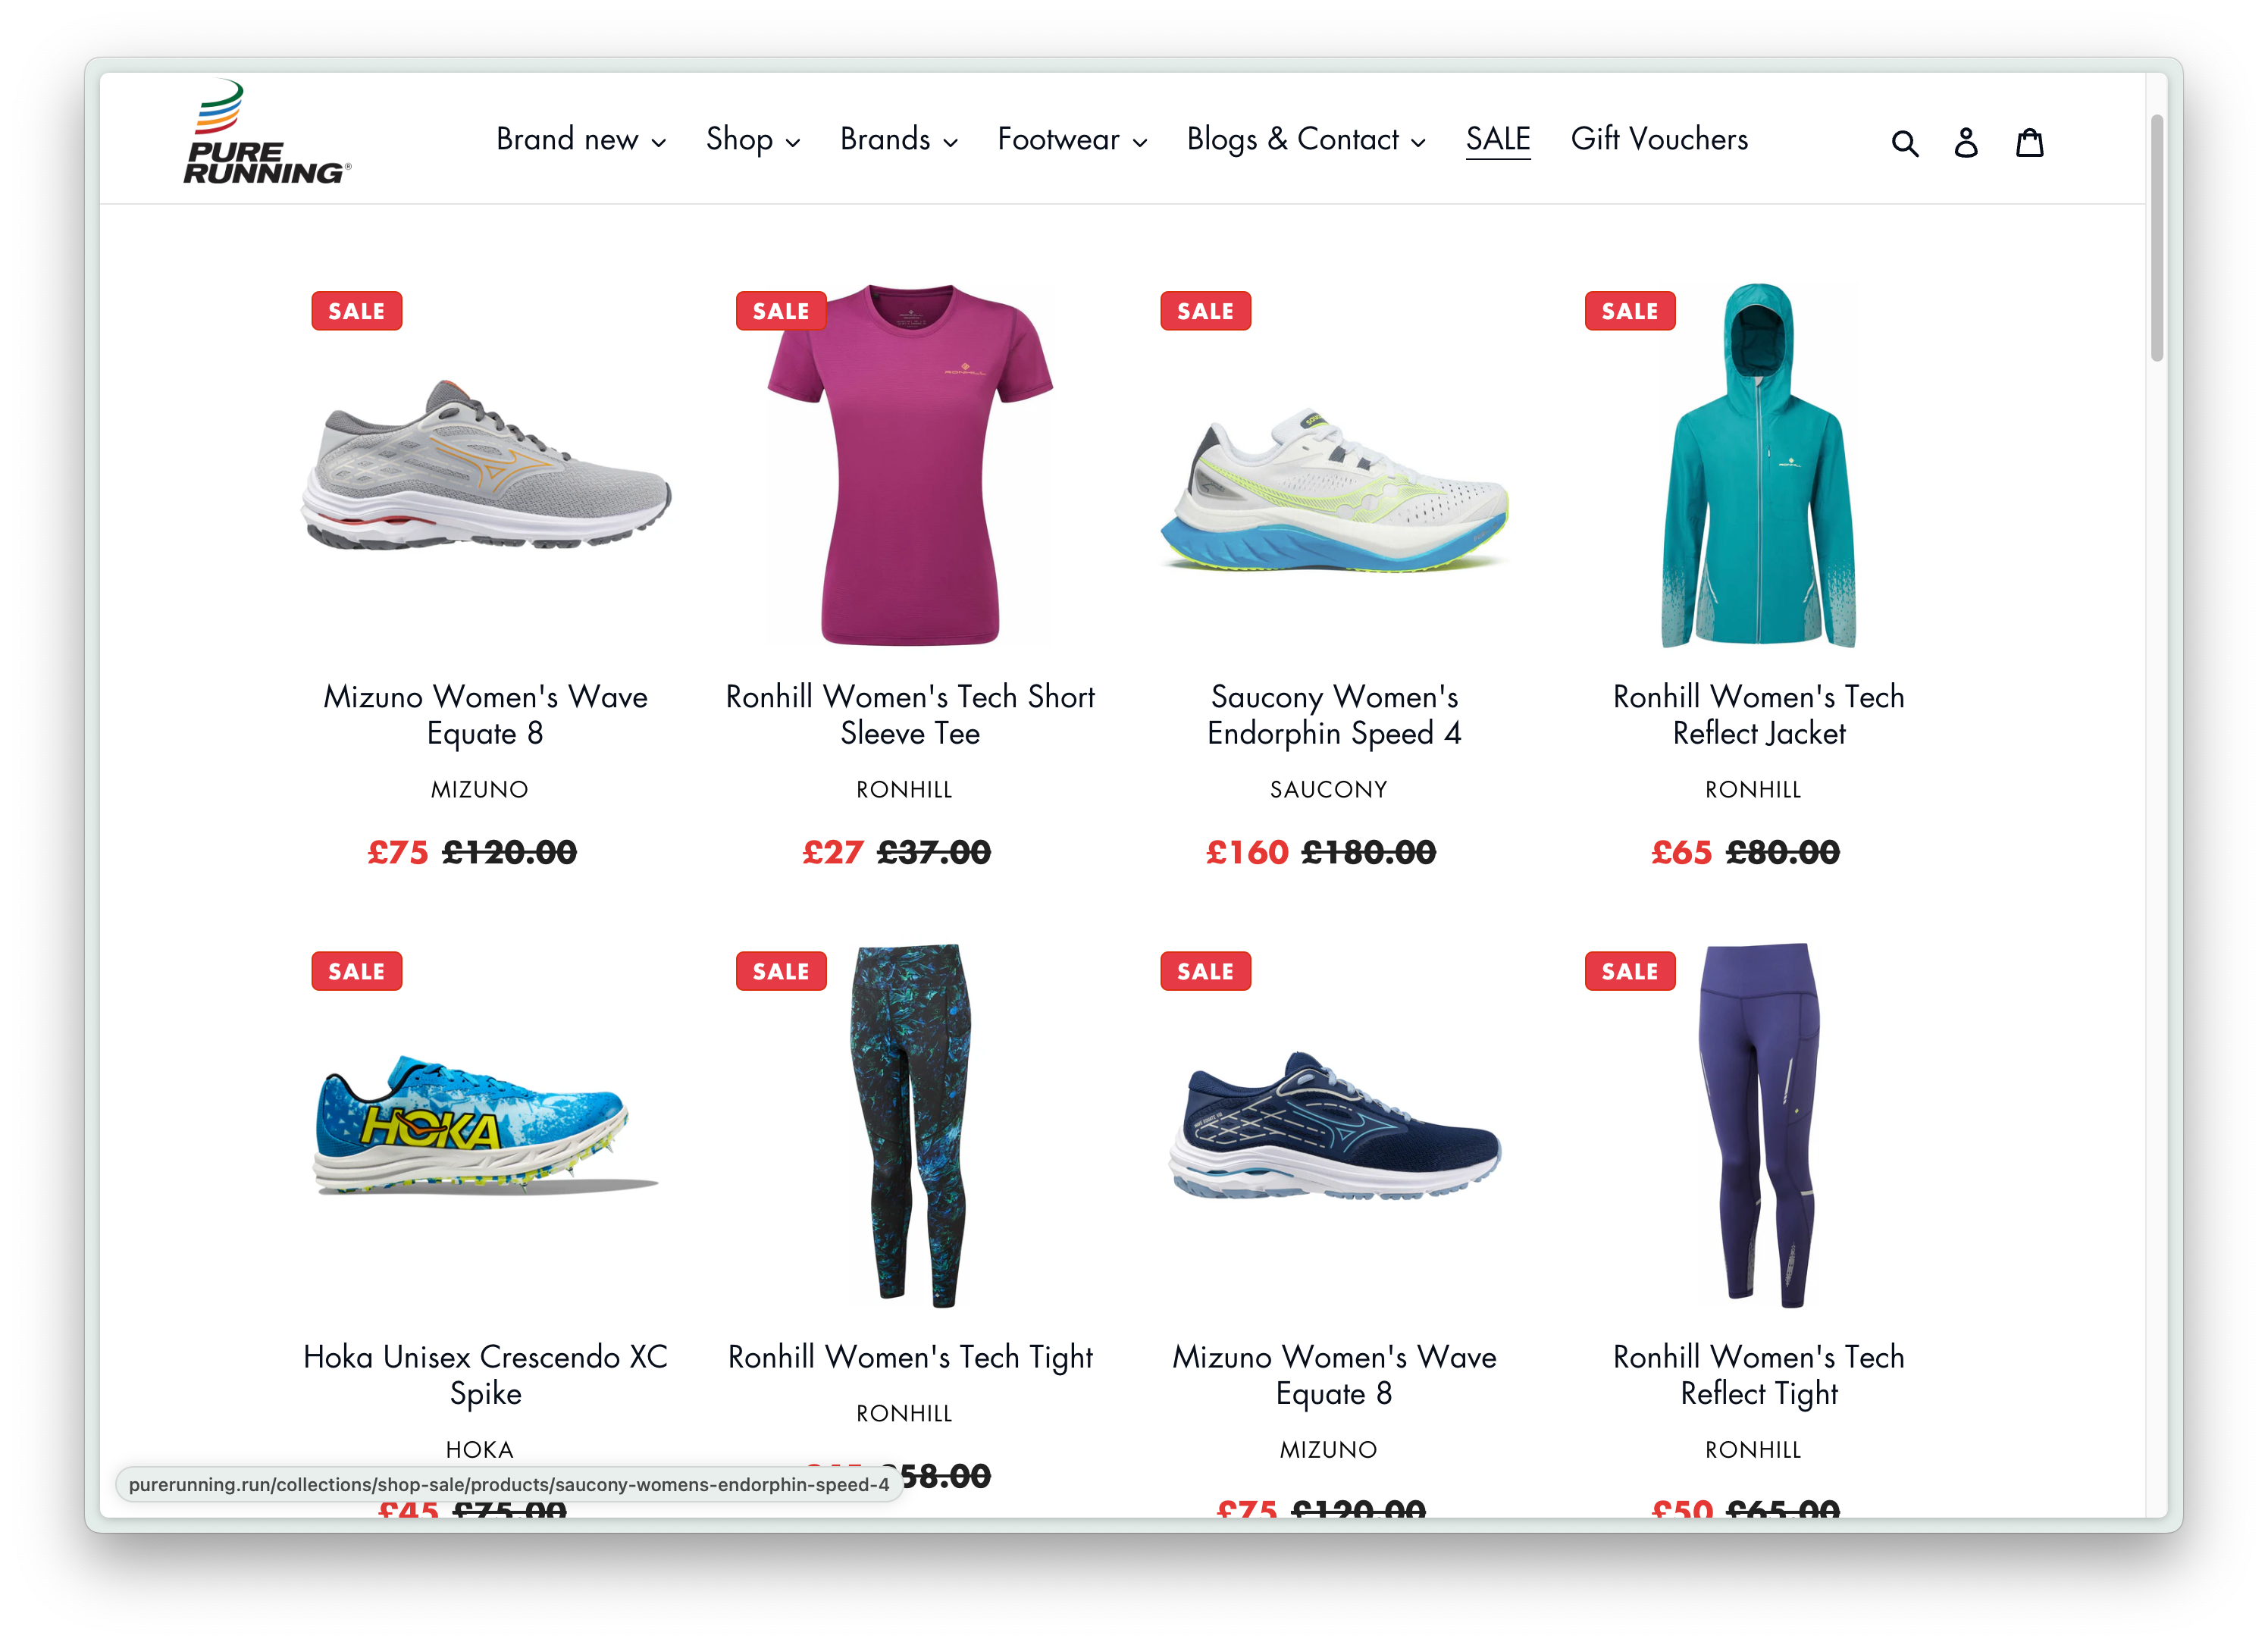
Task: Click SALE badge on Saucony Endorphin shoe
Action: coord(1205,311)
